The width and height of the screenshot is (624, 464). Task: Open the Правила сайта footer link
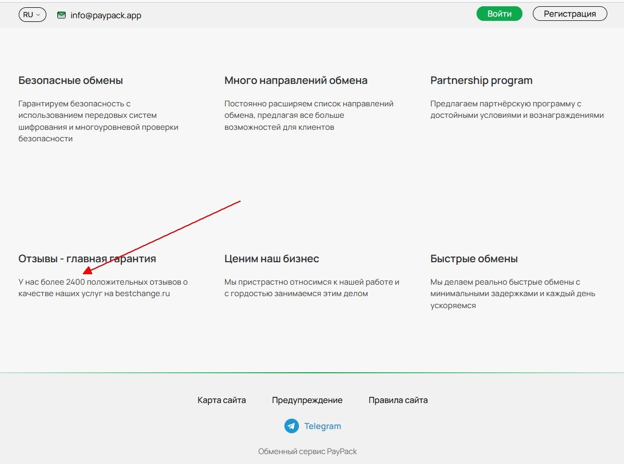(398, 400)
